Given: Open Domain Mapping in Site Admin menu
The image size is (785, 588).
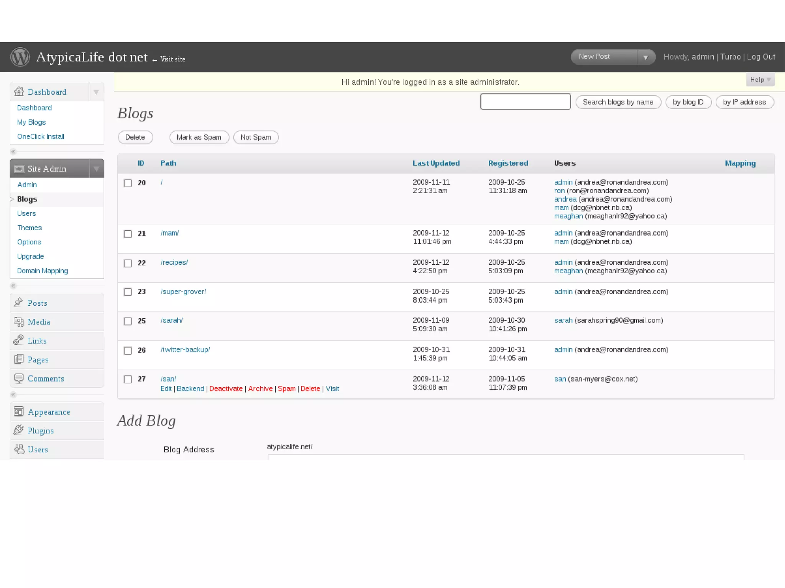Looking at the screenshot, I should [43, 271].
